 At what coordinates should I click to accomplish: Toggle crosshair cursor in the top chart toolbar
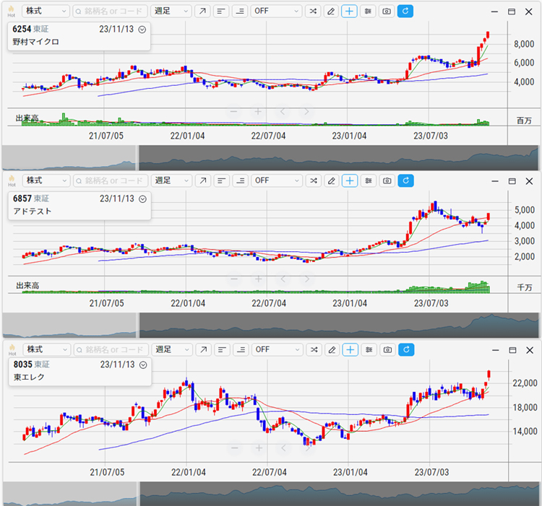click(x=350, y=12)
